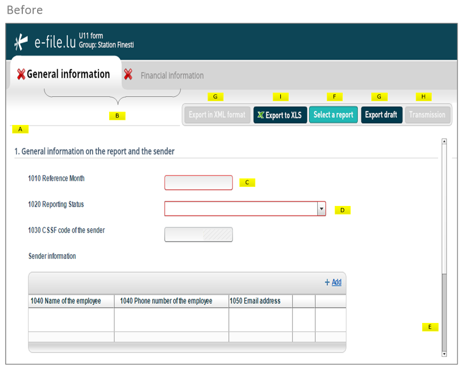Click the Export to XLS button

click(280, 115)
